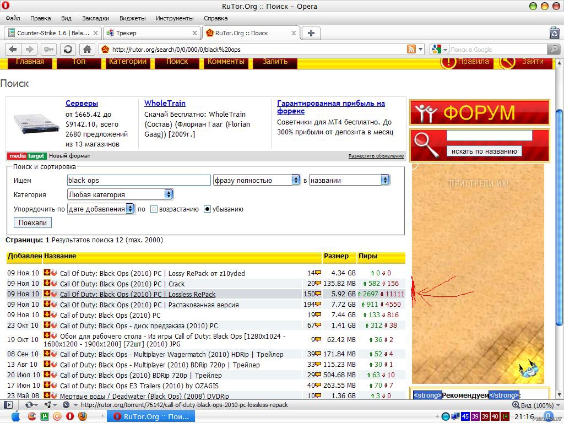Select the возрастанию radio button
The height and width of the screenshot is (423, 564).
[154, 209]
